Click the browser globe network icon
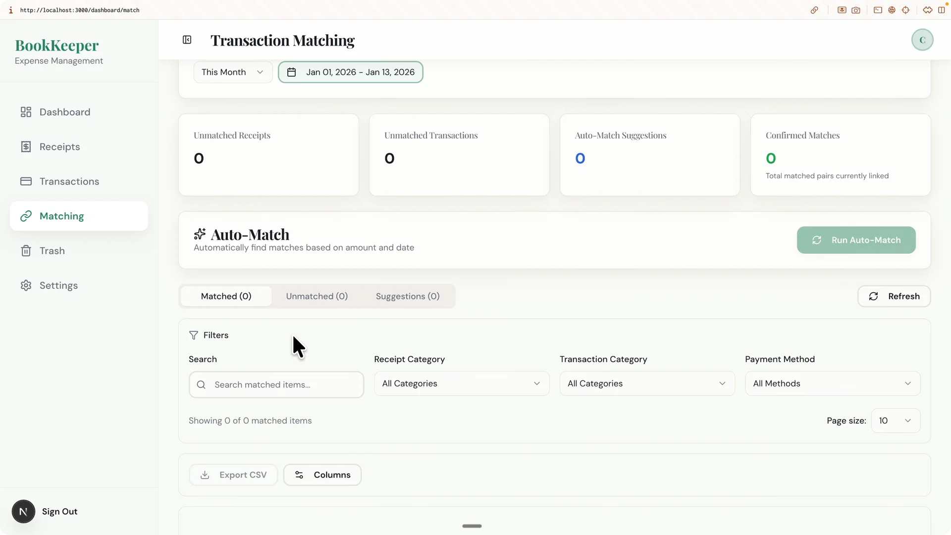951x535 pixels. [892, 10]
